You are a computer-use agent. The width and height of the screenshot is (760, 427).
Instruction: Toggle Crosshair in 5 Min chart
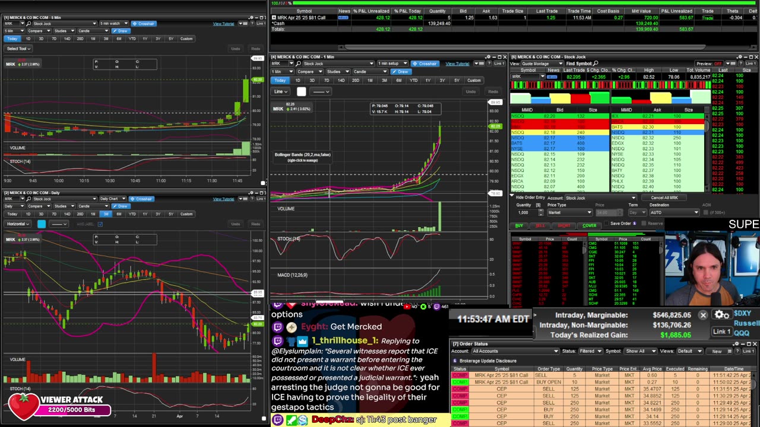[x=143, y=23]
